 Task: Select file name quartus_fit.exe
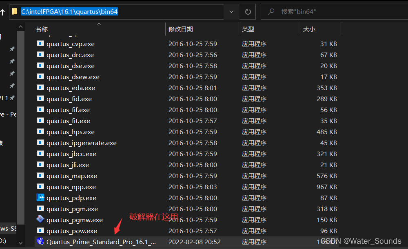(x=68, y=121)
